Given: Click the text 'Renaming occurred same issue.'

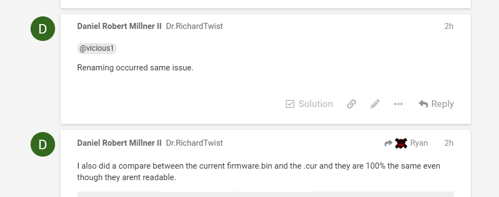Looking at the screenshot, I should [135, 68].
